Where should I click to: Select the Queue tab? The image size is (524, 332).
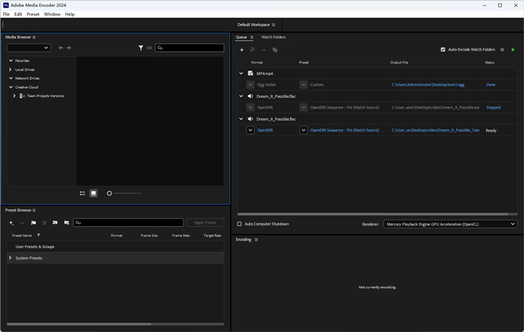click(241, 37)
